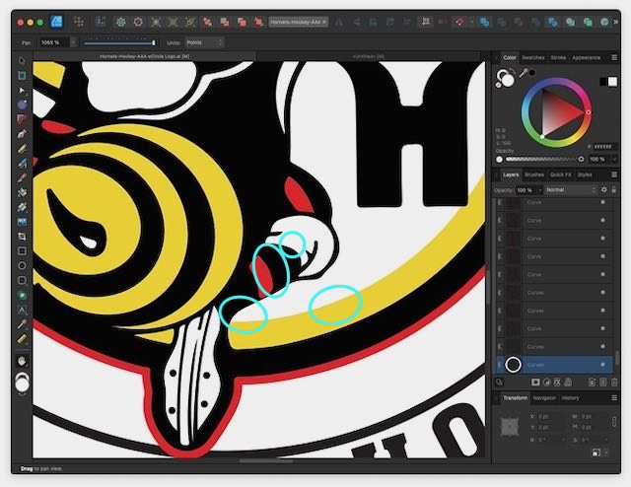Open color opacity value dropdown
Viewport: 631px width, 487px height.
[x=614, y=160]
